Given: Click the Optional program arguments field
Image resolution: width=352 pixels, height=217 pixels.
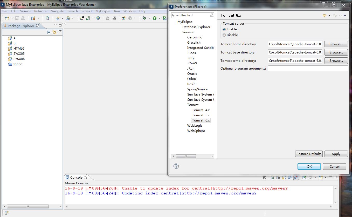Looking at the screenshot, I should tap(308, 69).
